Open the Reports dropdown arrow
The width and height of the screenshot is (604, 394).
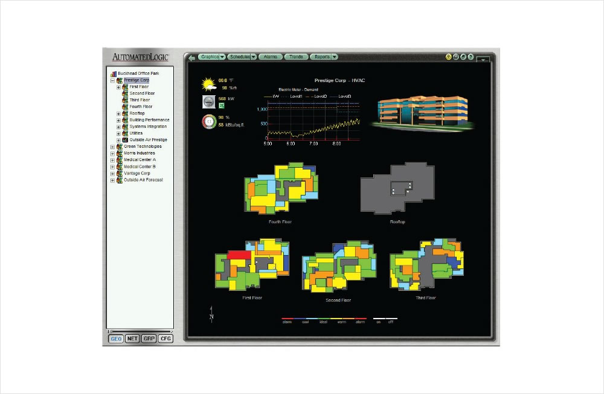(x=335, y=57)
